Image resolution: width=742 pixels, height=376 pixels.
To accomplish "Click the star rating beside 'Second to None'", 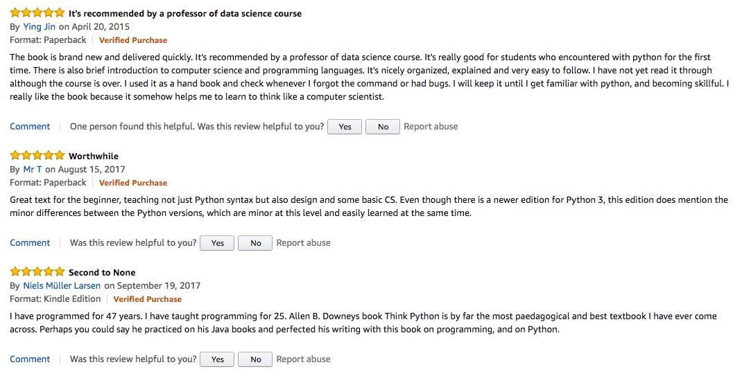I will (x=37, y=272).
